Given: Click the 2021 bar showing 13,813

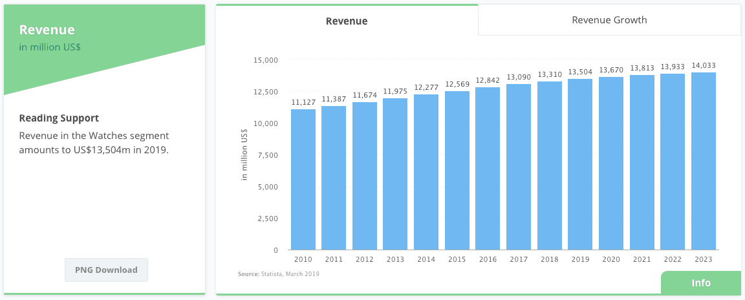Looking at the screenshot, I should coord(642,162).
